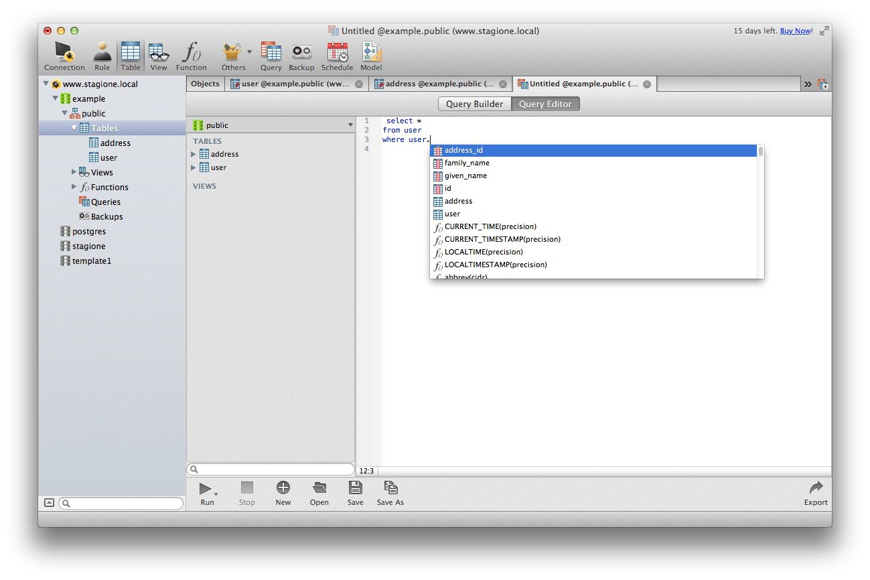Click the new tab icon beside overflow arrows

click(x=823, y=84)
